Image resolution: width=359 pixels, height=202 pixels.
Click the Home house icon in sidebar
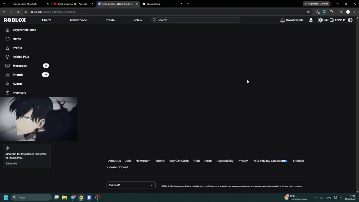[8, 39]
